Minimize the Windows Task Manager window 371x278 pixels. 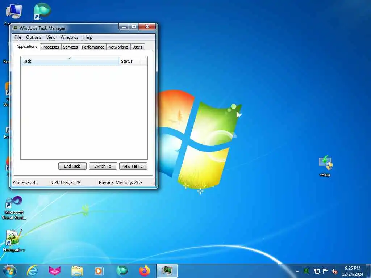124,27
